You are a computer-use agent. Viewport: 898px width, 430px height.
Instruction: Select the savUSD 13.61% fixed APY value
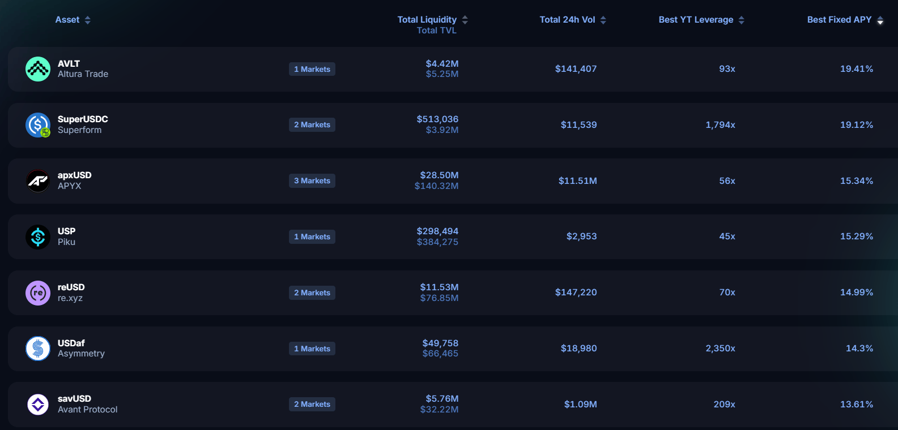[856, 405]
